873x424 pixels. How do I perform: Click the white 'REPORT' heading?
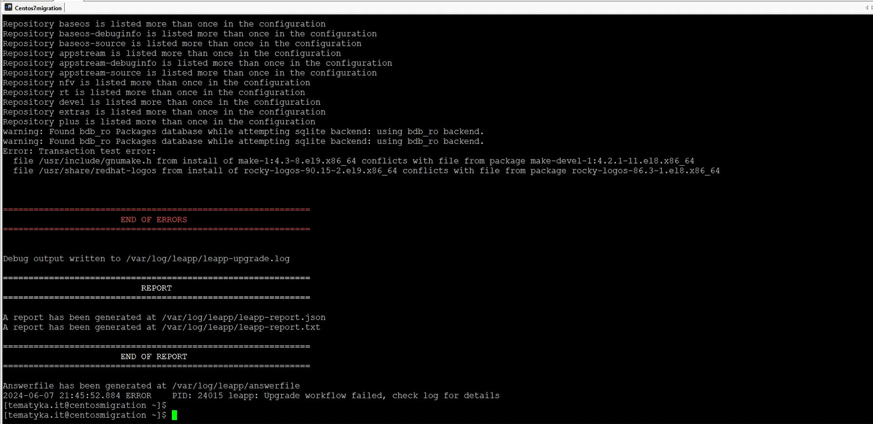tap(156, 288)
